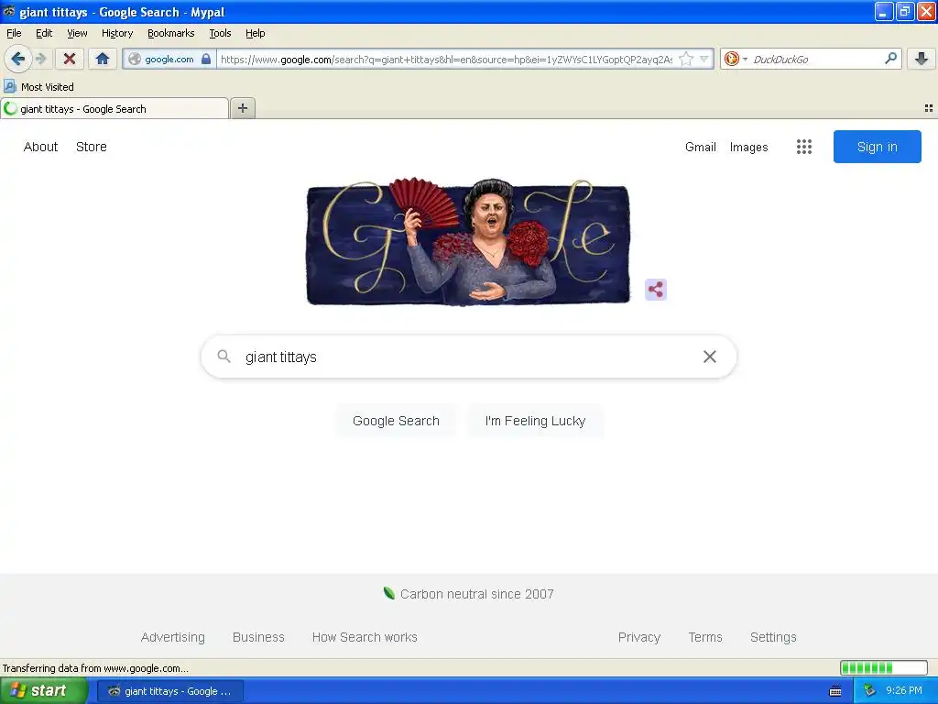Open the View menu
The width and height of the screenshot is (938, 704).
[77, 33]
